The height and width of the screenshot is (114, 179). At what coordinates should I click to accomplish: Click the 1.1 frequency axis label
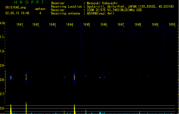pyautogui.click(x=2, y=37)
